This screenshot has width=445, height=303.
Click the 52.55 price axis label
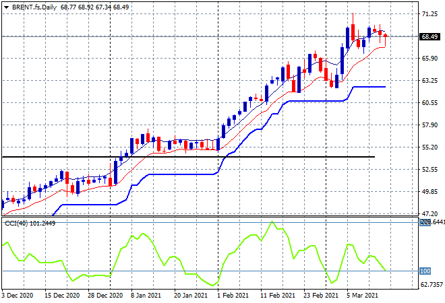click(x=429, y=170)
